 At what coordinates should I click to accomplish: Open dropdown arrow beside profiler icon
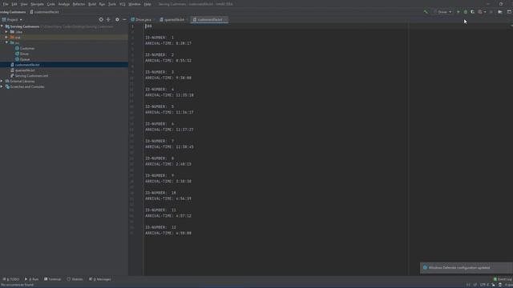pos(484,12)
